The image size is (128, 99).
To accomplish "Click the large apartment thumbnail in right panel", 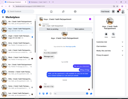I will [110, 21].
